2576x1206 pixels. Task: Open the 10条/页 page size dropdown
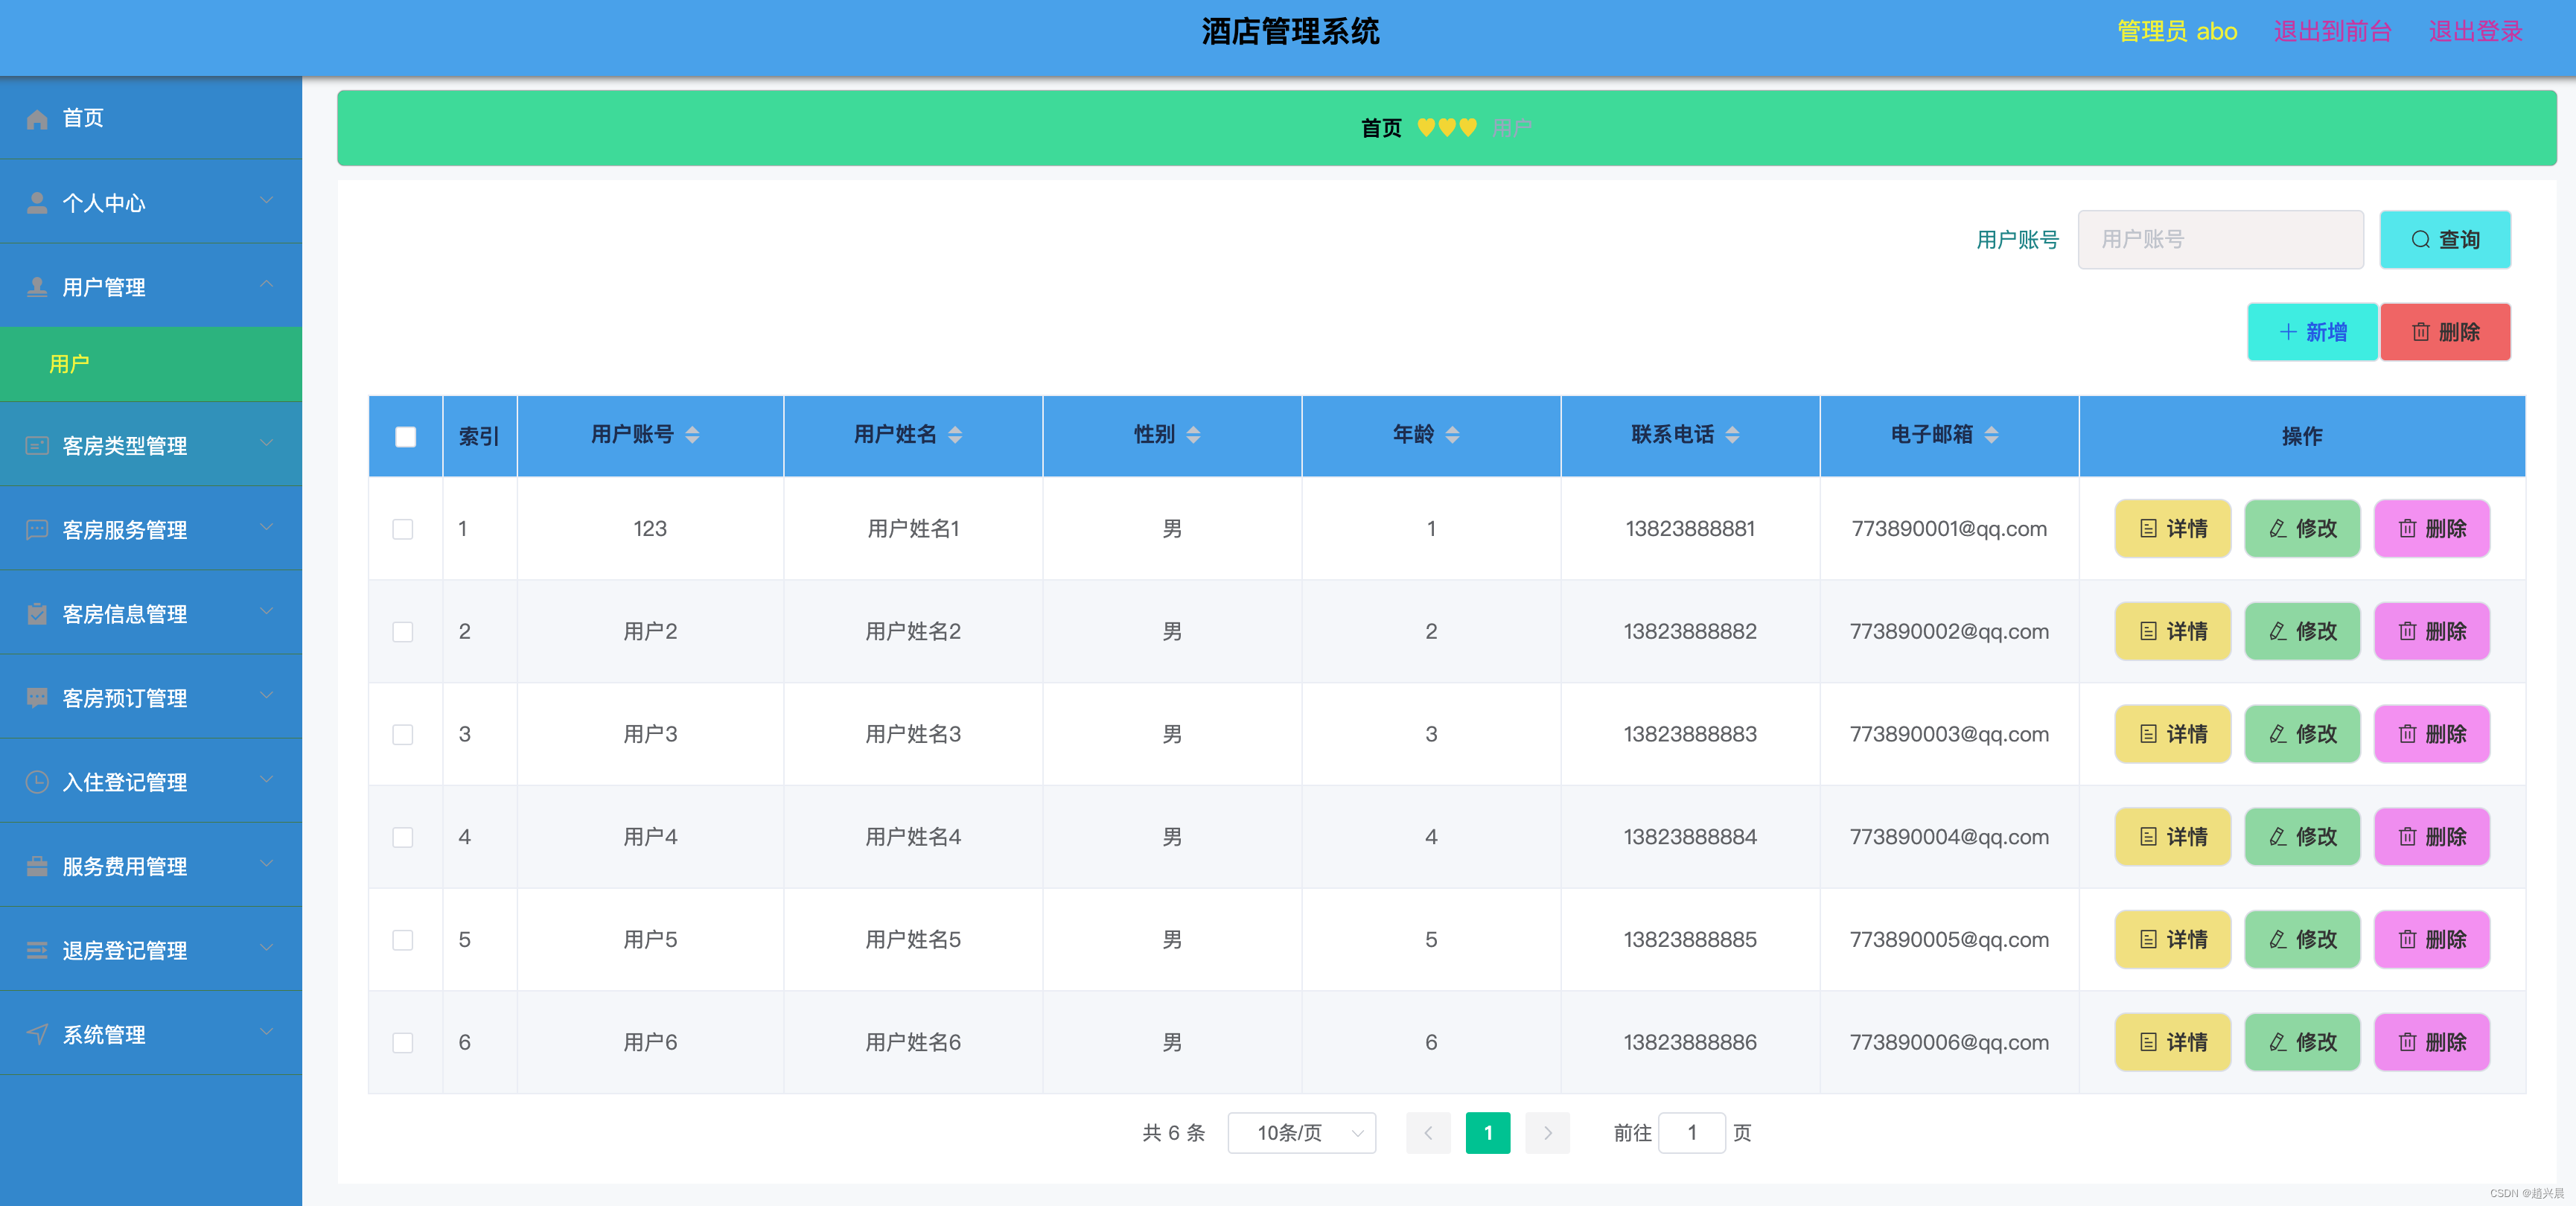1301,1133
